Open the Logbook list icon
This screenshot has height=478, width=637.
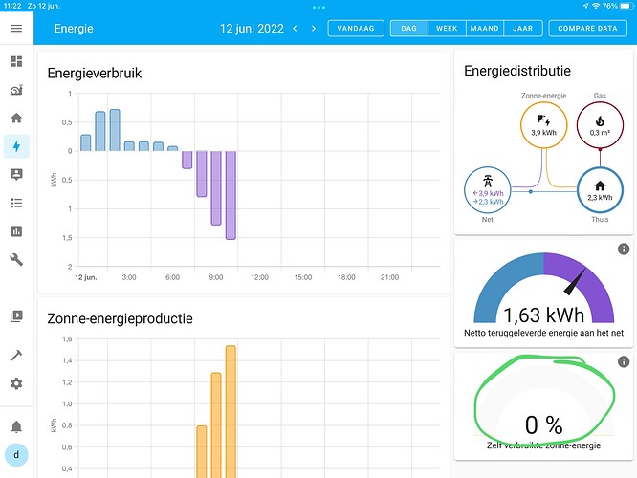click(16, 203)
